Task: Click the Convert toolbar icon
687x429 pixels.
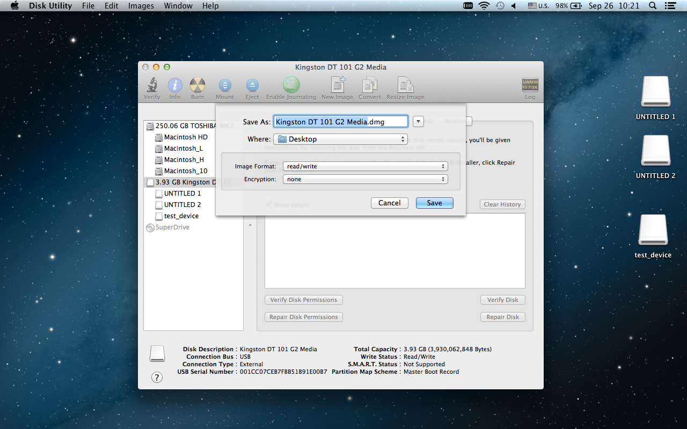Action: point(370,85)
